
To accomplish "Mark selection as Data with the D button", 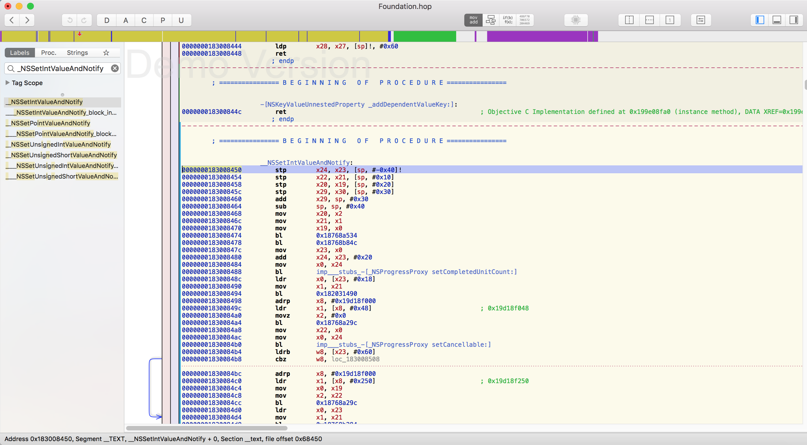I will 107,20.
